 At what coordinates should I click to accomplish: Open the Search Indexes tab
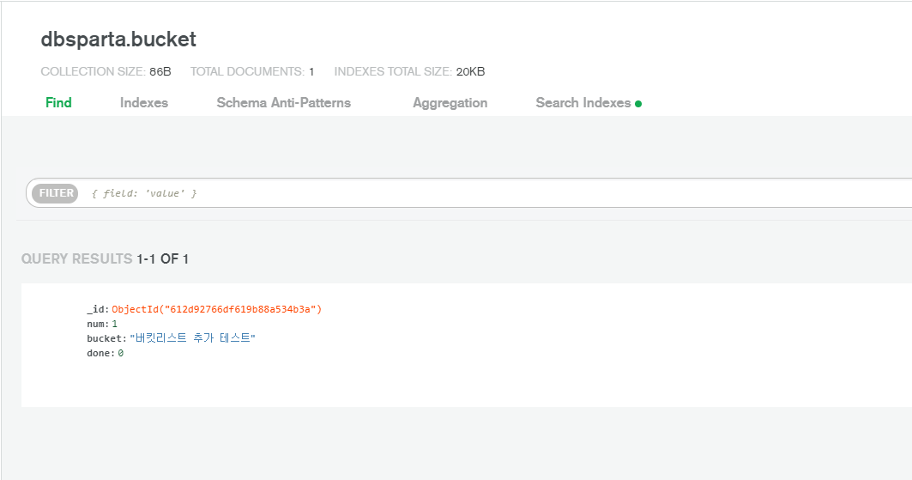click(x=583, y=103)
